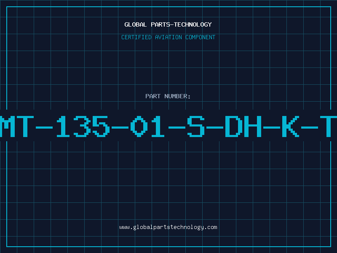Select the word COMPONENT in the subtitle
The width and height of the screenshot is (337, 253).
coord(200,37)
